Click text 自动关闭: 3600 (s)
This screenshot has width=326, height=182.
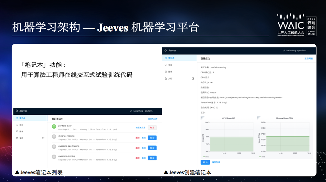209,108
